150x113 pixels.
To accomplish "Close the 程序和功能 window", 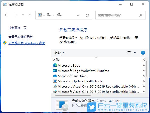I will (x=143, y=4).
